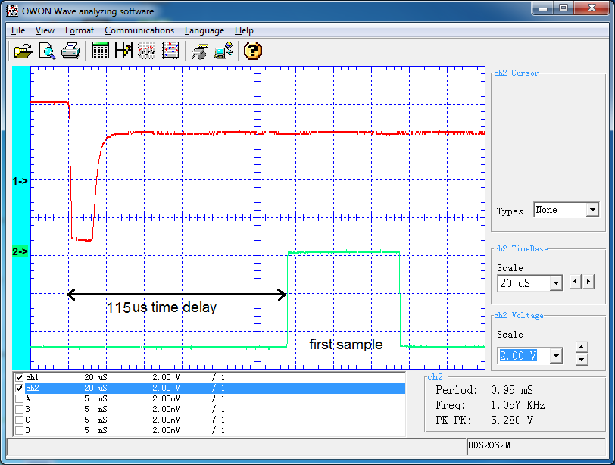Click the open file folder icon

[x=23, y=51]
